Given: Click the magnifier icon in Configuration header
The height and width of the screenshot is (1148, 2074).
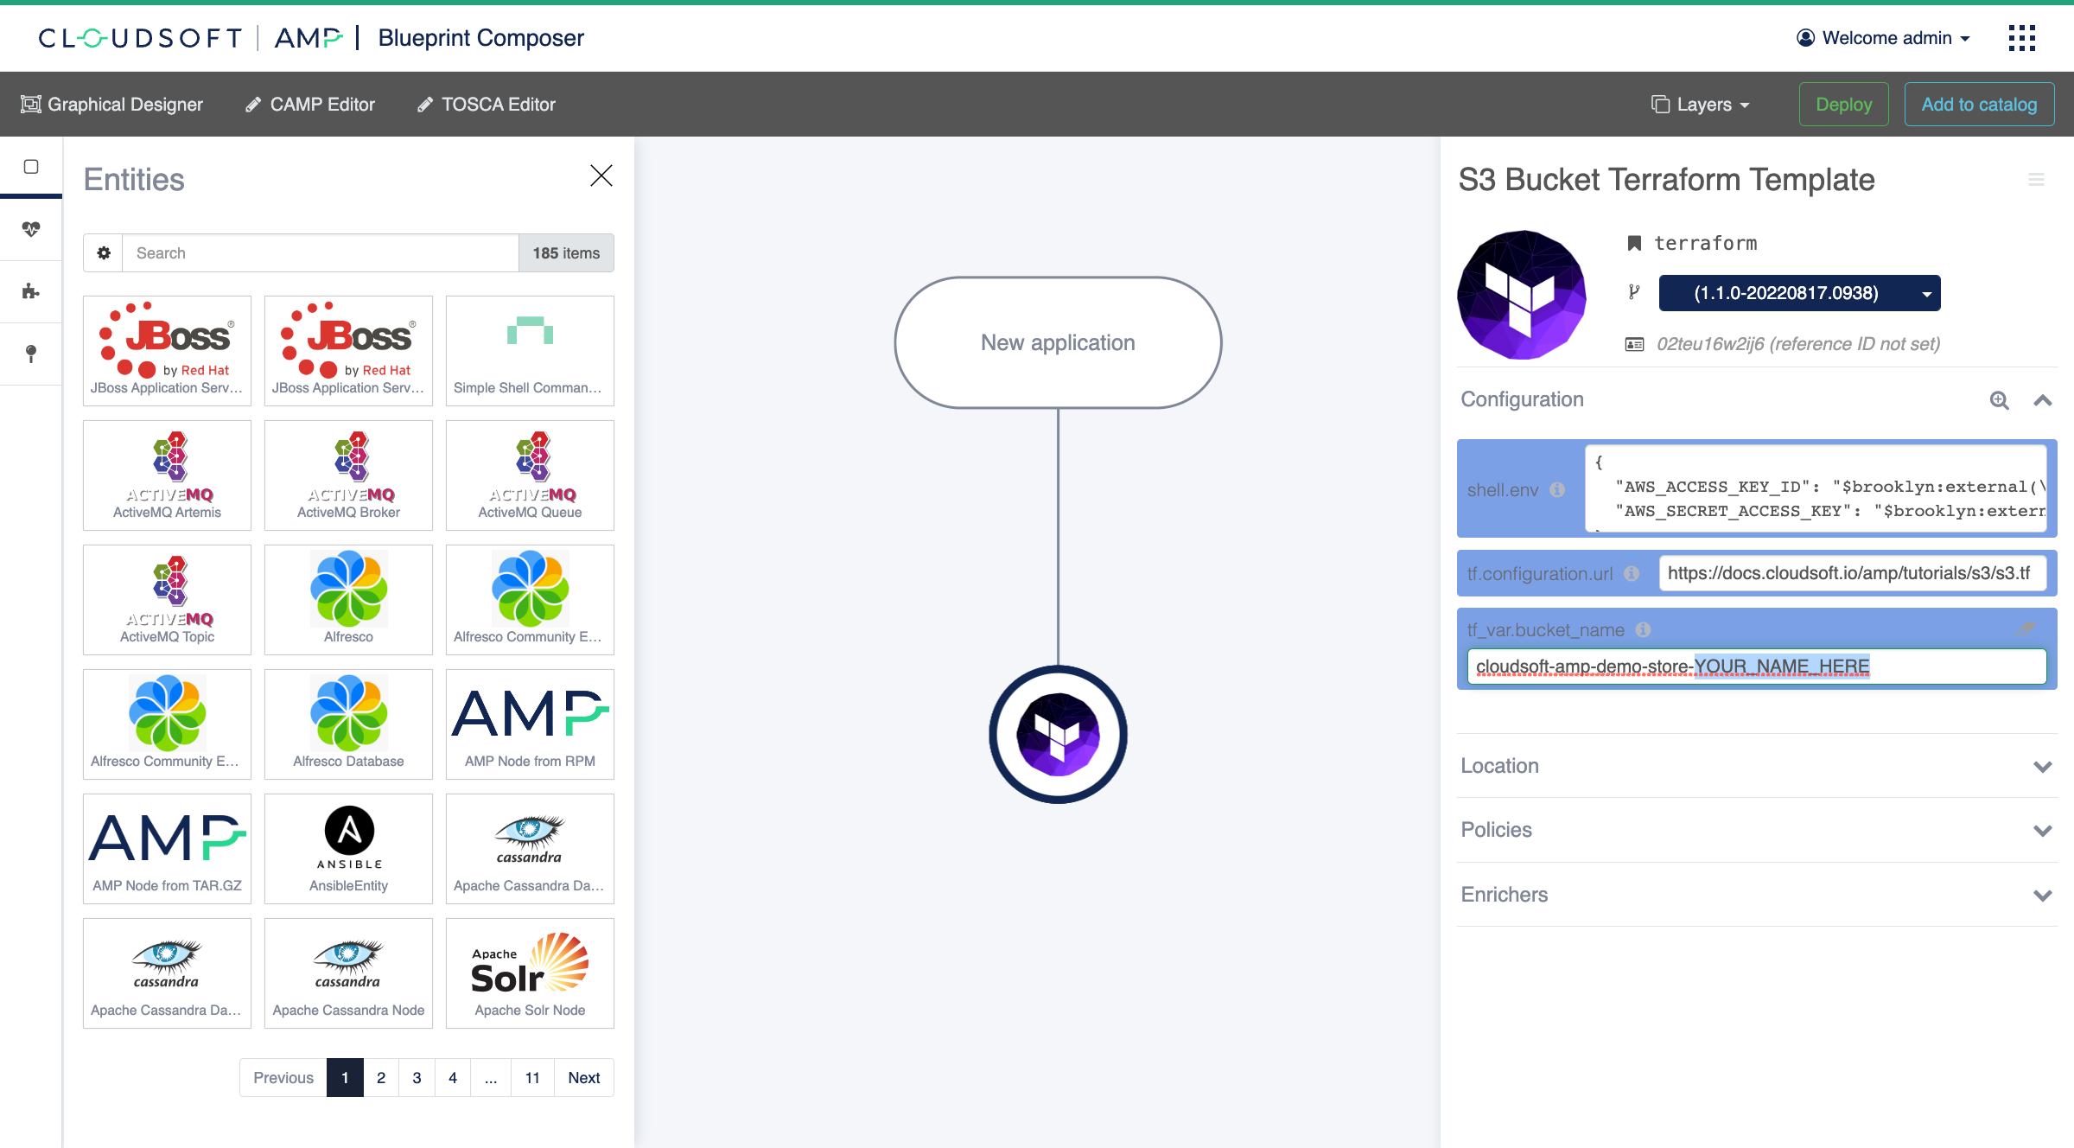Looking at the screenshot, I should pyautogui.click(x=2000, y=400).
